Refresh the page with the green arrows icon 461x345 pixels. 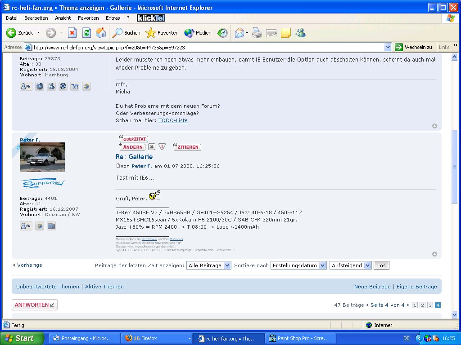(86, 33)
